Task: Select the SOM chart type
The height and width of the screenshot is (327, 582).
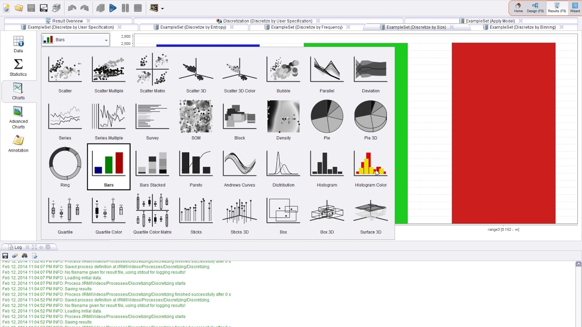Action: tap(196, 120)
